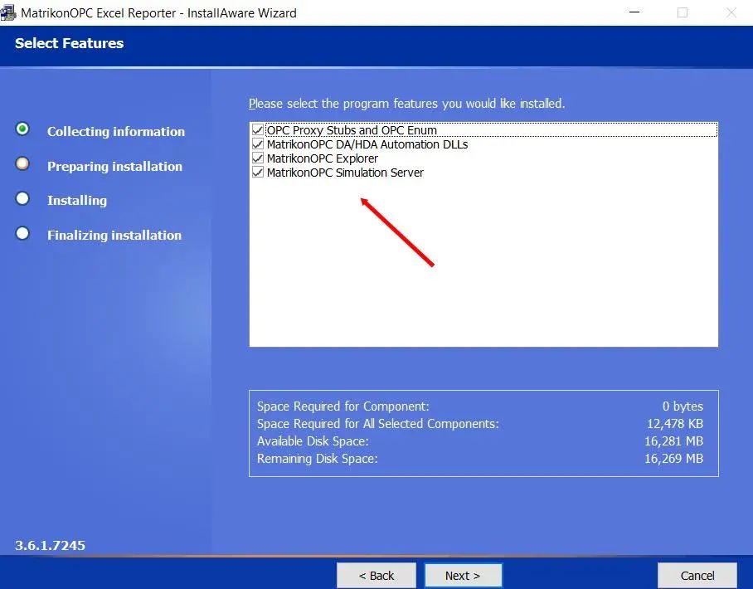Screen dimensions: 753x589
Task: Uncheck MatrikonOPC DA/HDA Automation DLLs checkbox
Action: 258,144
